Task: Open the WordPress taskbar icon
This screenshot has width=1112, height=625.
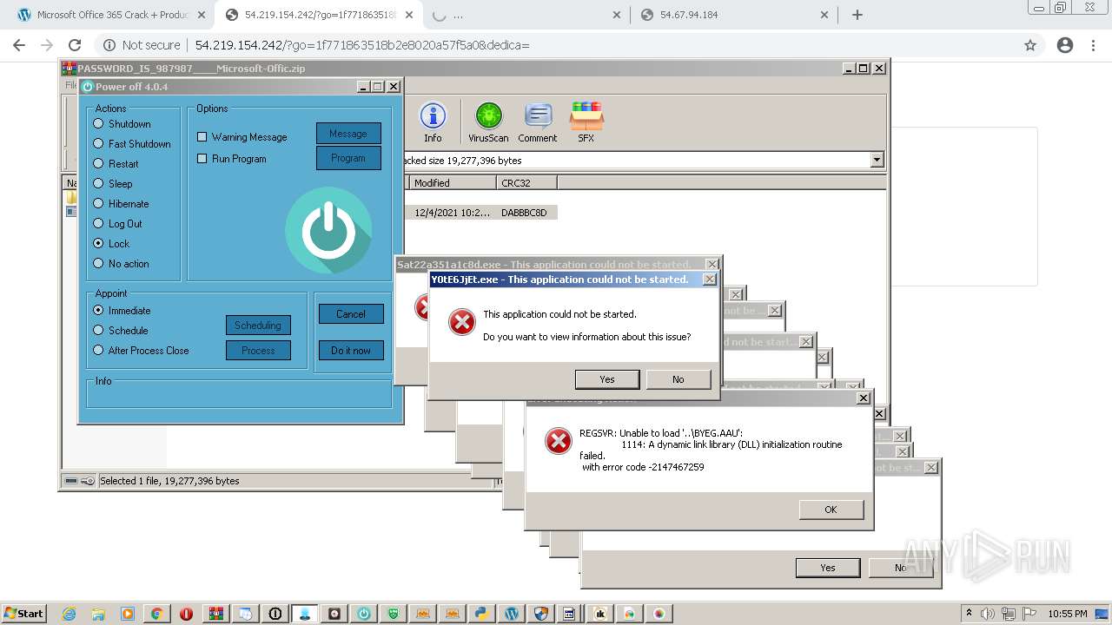Action: pyautogui.click(x=511, y=614)
